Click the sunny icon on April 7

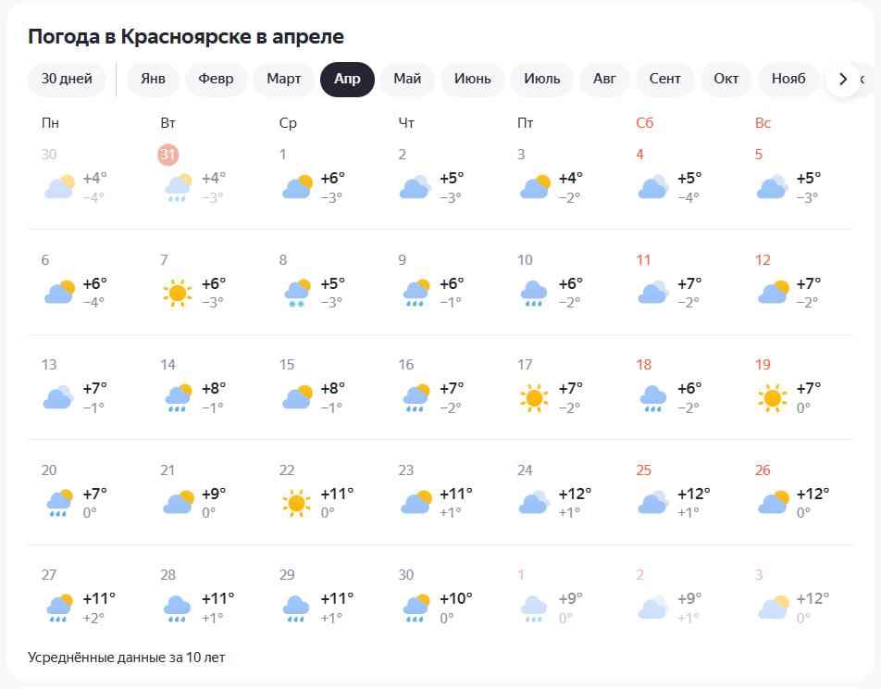coord(178,293)
